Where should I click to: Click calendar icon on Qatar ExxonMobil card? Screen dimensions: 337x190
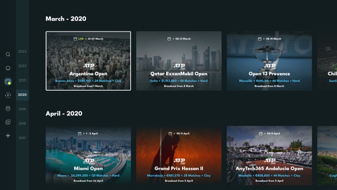coord(169,39)
